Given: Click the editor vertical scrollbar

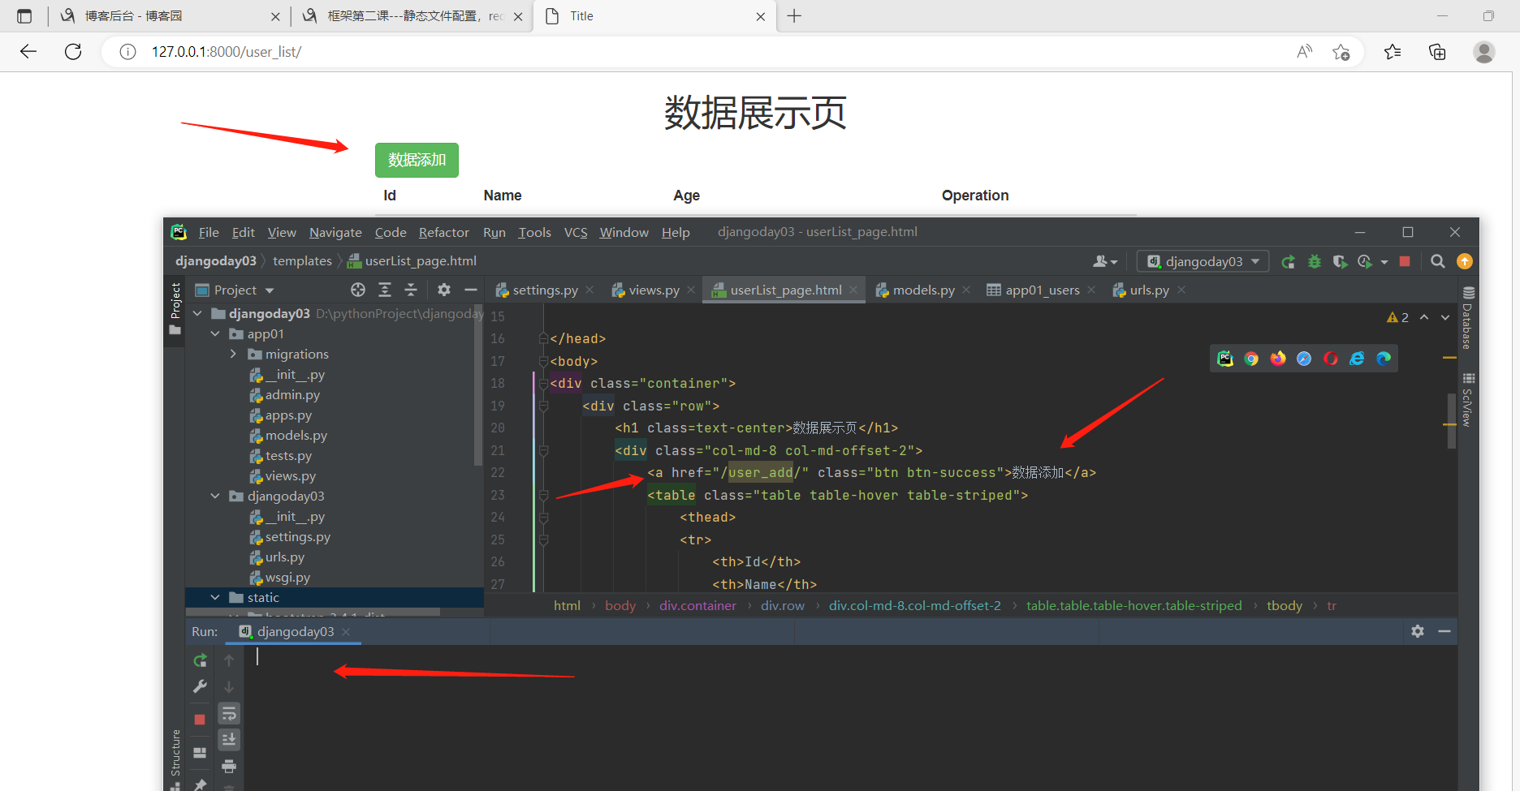Looking at the screenshot, I should pos(1450,420).
